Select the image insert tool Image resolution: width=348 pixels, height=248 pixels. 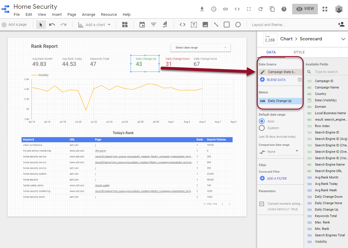click(x=205, y=25)
